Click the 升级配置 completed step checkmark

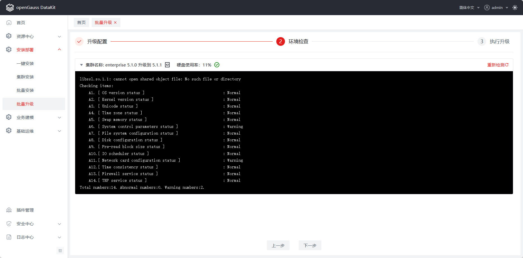click(79, 42)
